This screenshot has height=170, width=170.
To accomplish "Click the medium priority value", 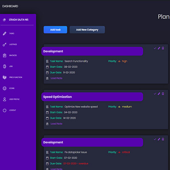I will (127, 107).
